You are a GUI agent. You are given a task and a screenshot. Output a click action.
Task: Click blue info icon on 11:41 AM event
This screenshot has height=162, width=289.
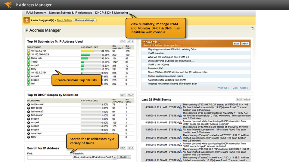180,107
